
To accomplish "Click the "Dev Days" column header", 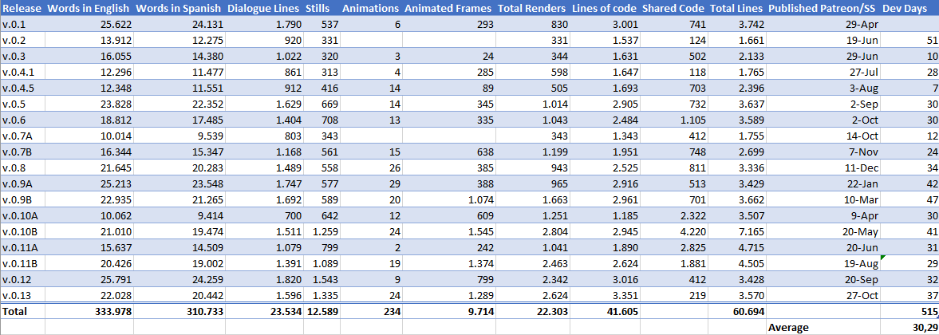I will (x=909, y=9).
